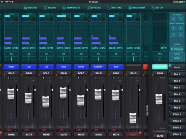Viewport: 186px width, 139px height.
Task: Open DYN for the Jay channel
Action: coord(33,48)
